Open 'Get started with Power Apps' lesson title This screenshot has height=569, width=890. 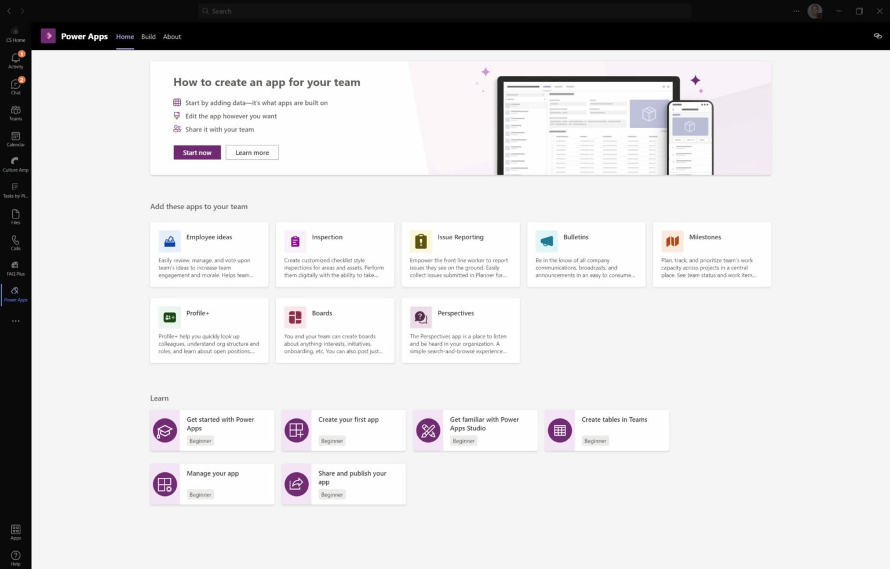220,424
